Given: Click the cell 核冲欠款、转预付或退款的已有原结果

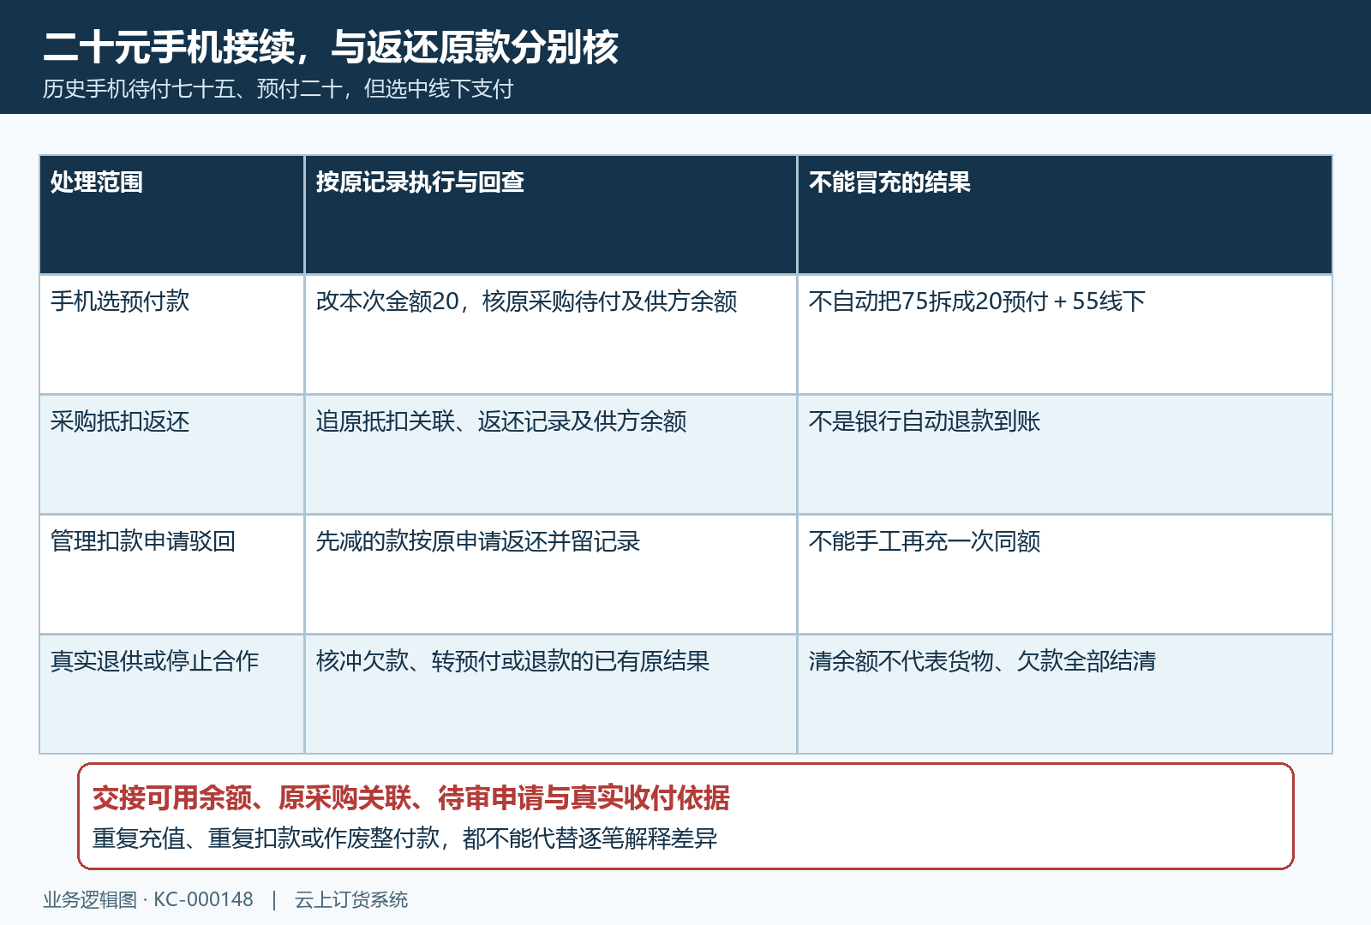Looking at the screenshot, I should (551, 694).
